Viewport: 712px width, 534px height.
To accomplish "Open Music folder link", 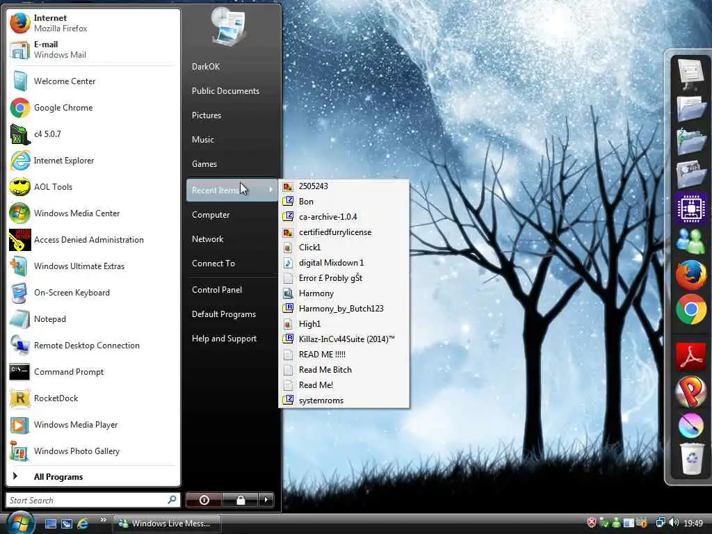I will point(232,139).
